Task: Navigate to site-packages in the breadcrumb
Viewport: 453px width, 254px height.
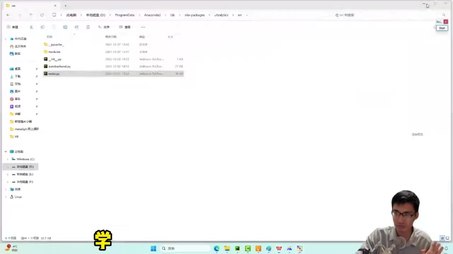Action: [195, 15]
